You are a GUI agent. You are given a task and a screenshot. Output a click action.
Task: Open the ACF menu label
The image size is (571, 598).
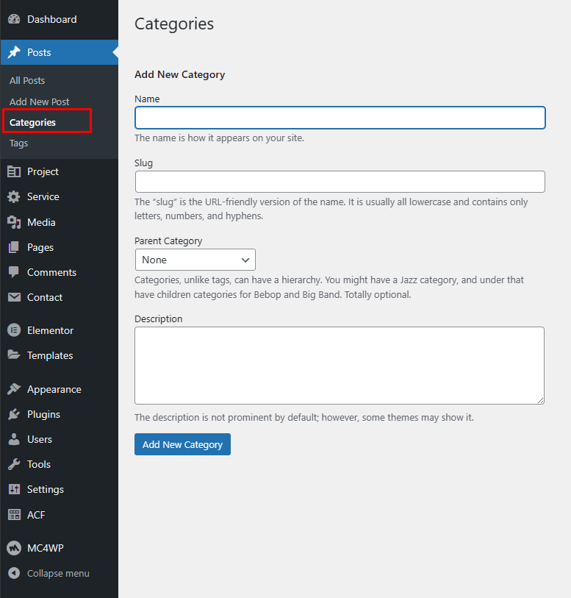click(x=36, y=515)
